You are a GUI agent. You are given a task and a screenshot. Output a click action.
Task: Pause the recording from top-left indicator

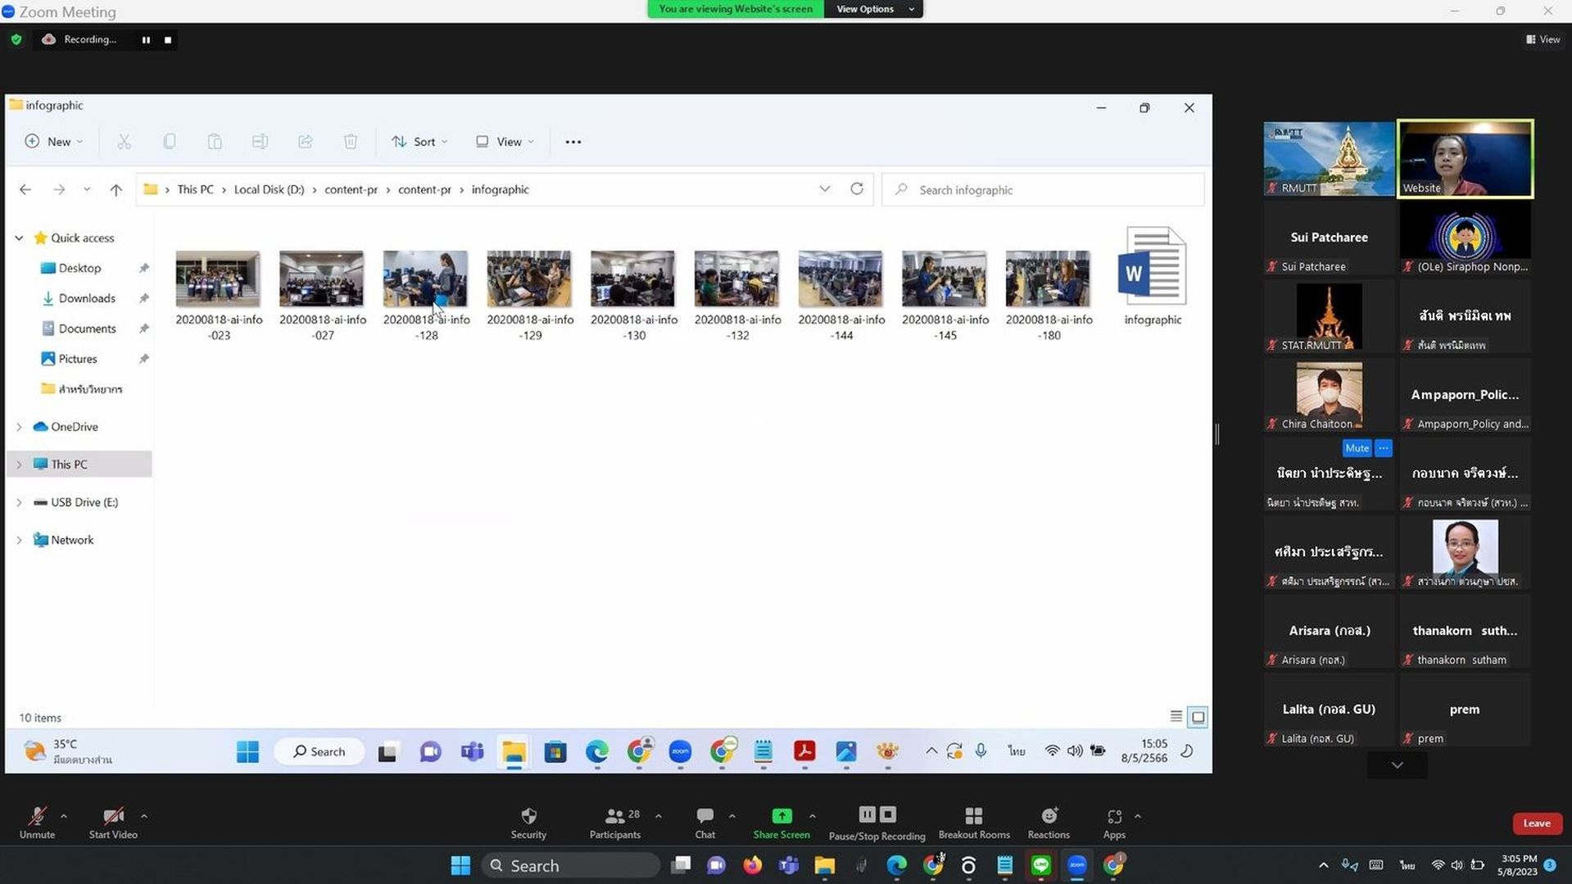coord(146,39)
